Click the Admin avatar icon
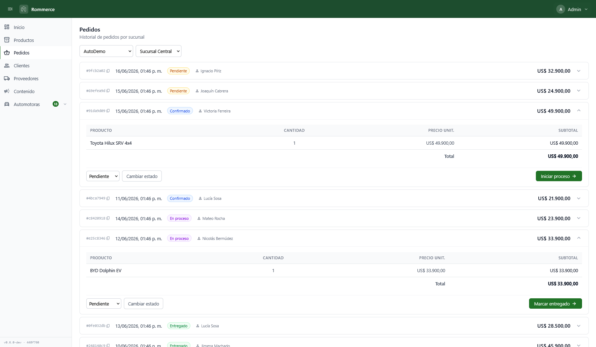 pyautogui.click(x=561, y=9)
